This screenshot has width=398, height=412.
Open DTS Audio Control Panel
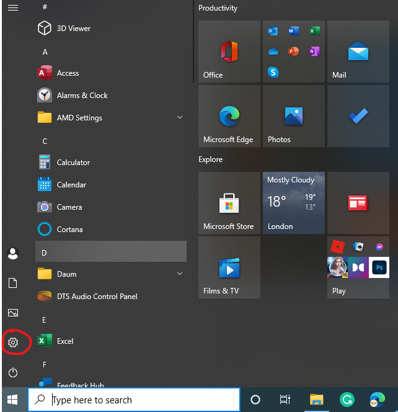pyautogui.click(x=111, y=296)
